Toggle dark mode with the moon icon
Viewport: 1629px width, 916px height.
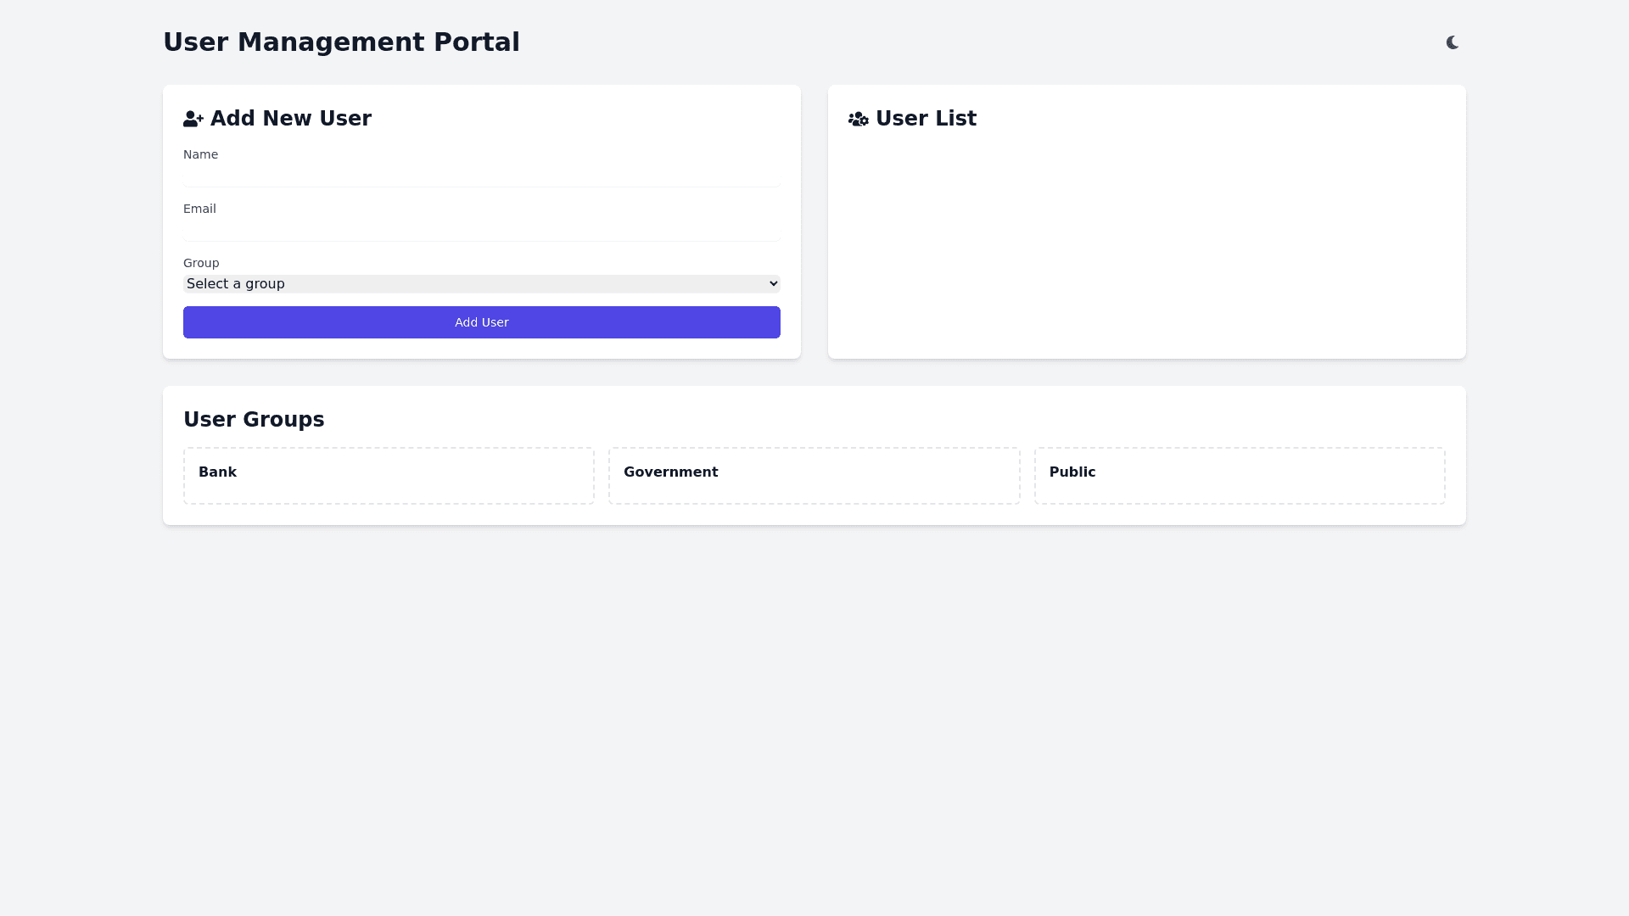pos(1453,42)
